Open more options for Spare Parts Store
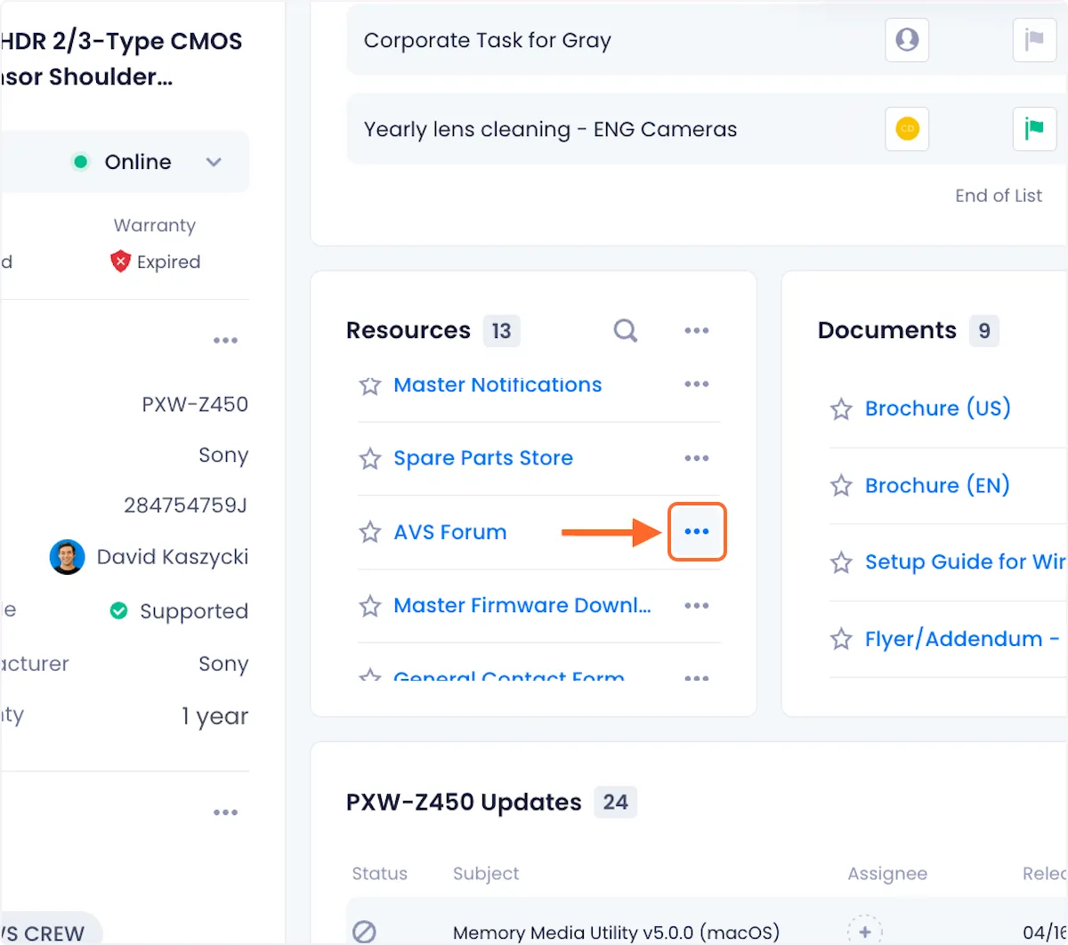1068x945 pixels. pos(697,458)
